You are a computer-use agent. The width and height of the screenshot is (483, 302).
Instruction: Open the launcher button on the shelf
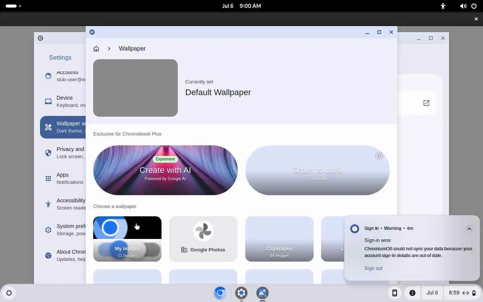click(9, 293)
